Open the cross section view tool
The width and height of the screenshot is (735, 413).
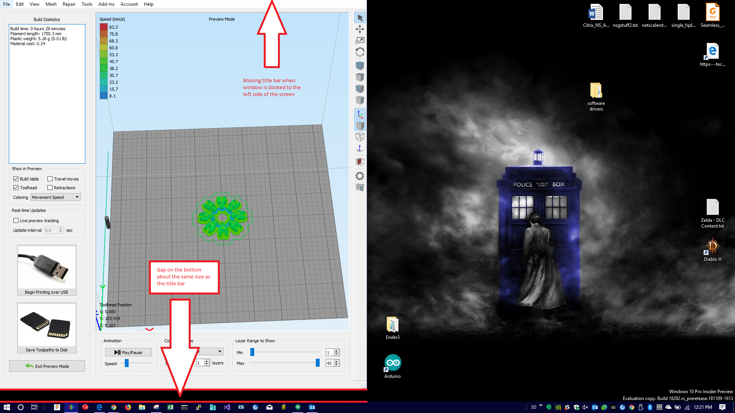(360, 162)
